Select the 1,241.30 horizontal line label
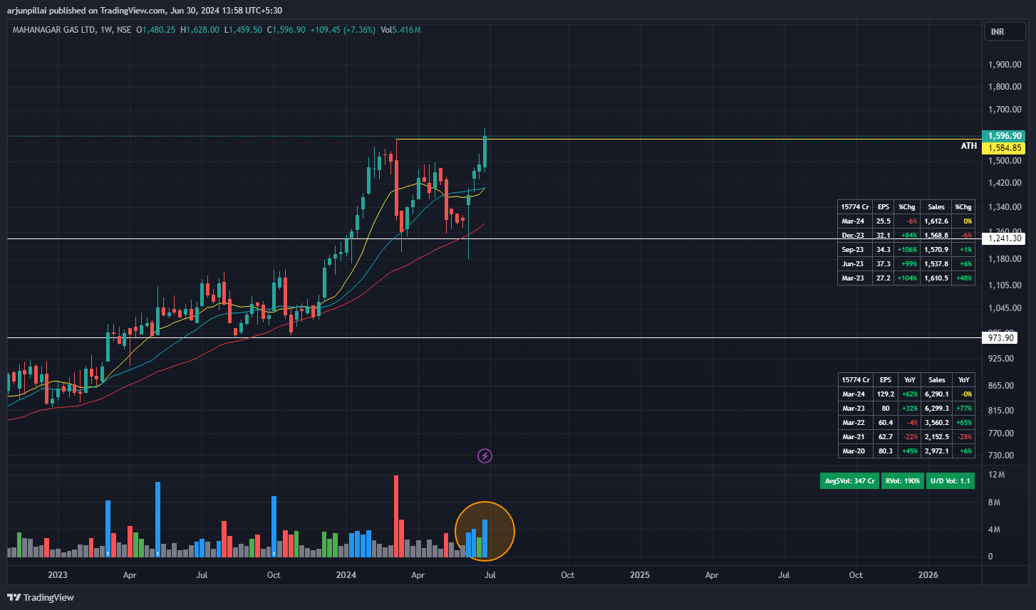Screen dimensions: 1036x610 [x=1003, y=239]
